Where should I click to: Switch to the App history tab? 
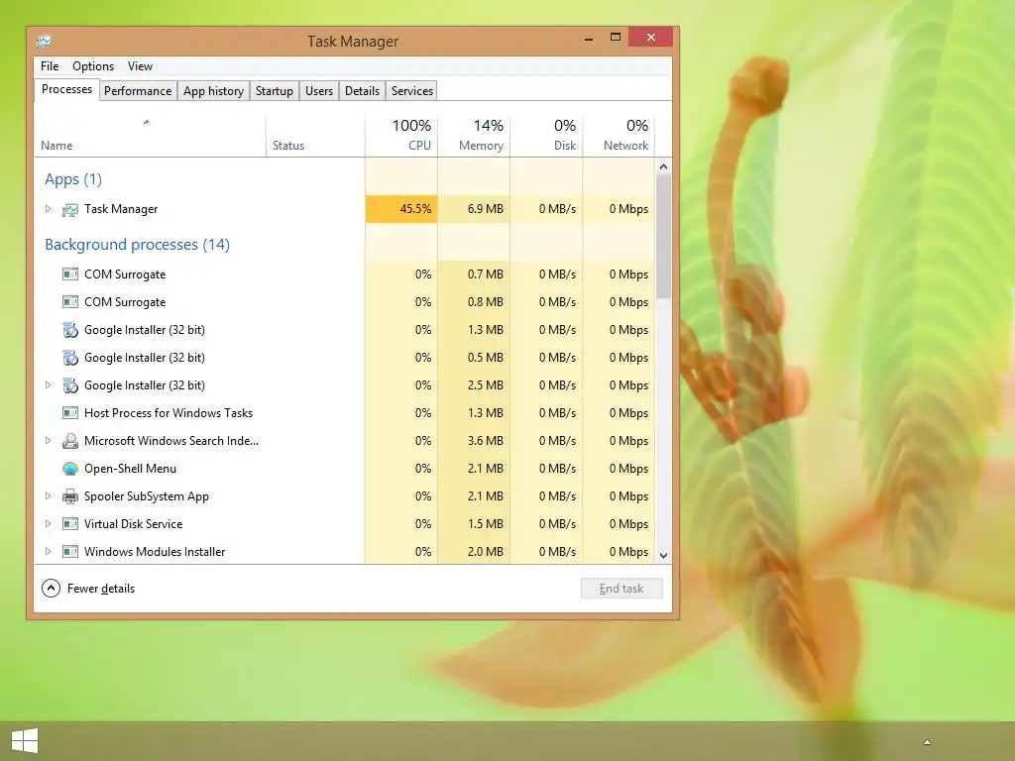point(214,91)
